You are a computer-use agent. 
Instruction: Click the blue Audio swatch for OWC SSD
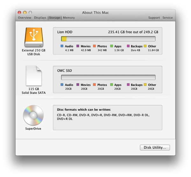point(62,85)
